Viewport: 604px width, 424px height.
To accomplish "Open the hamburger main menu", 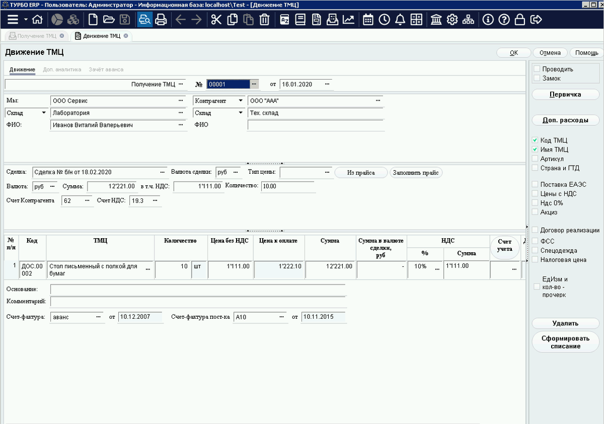I will point(14,20).
